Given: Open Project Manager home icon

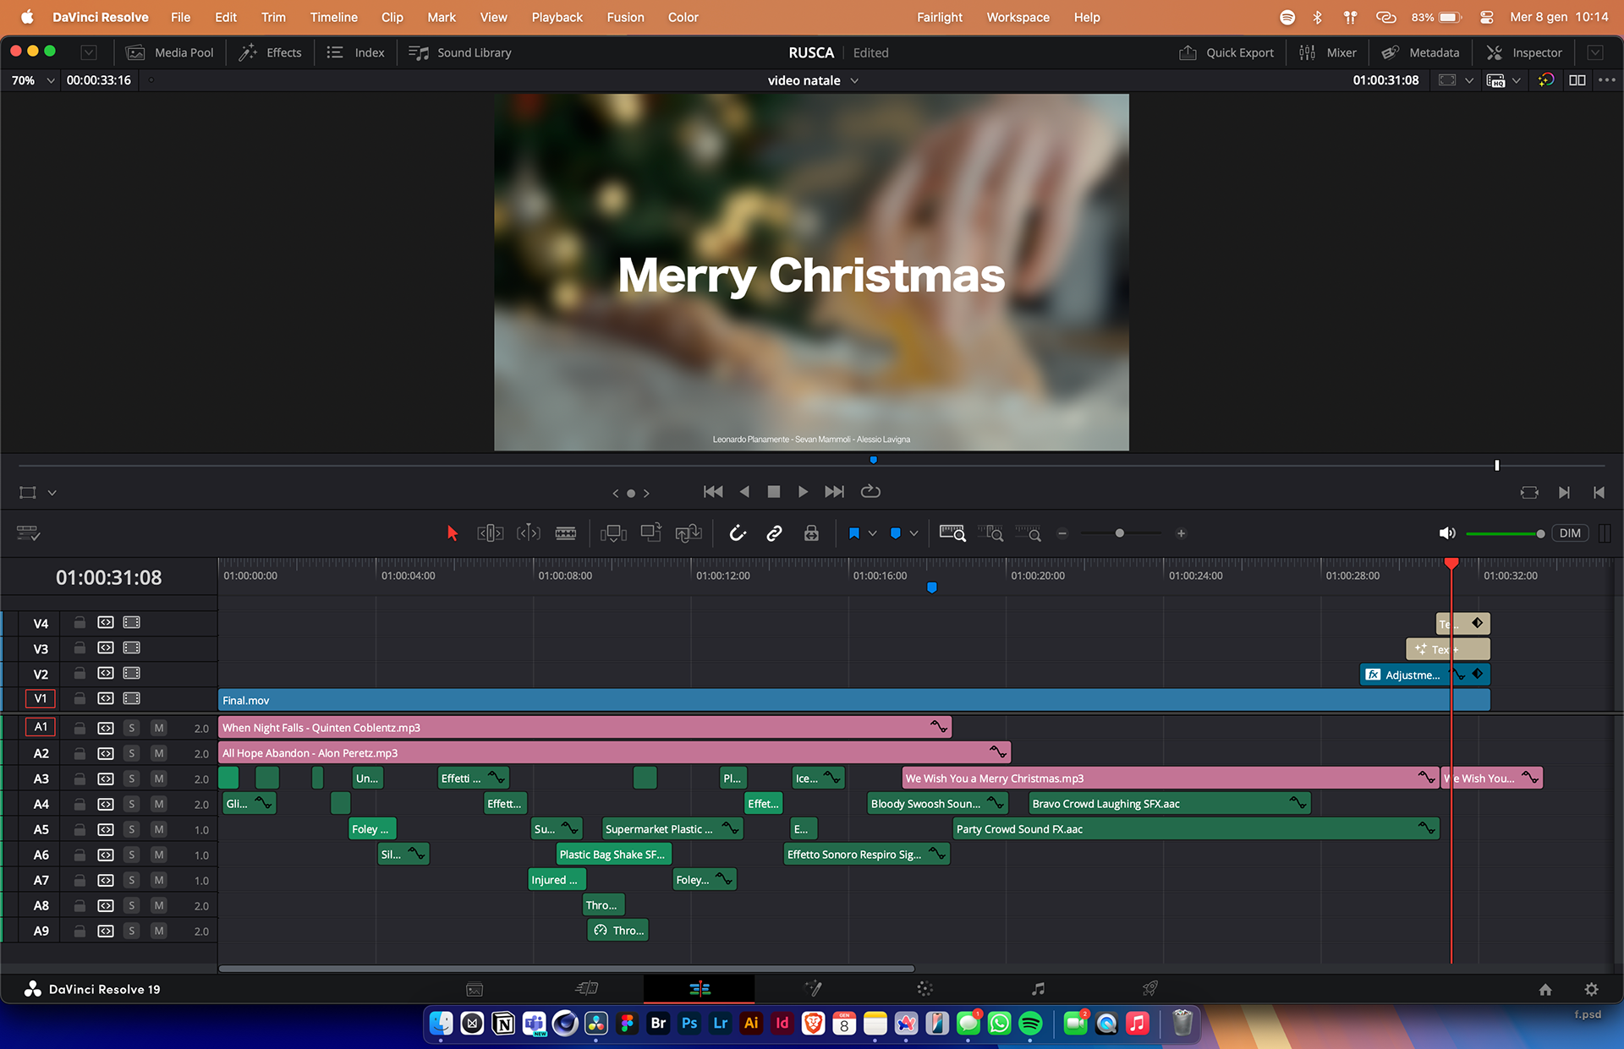Looking at the screenshot, I should 1545,989.
